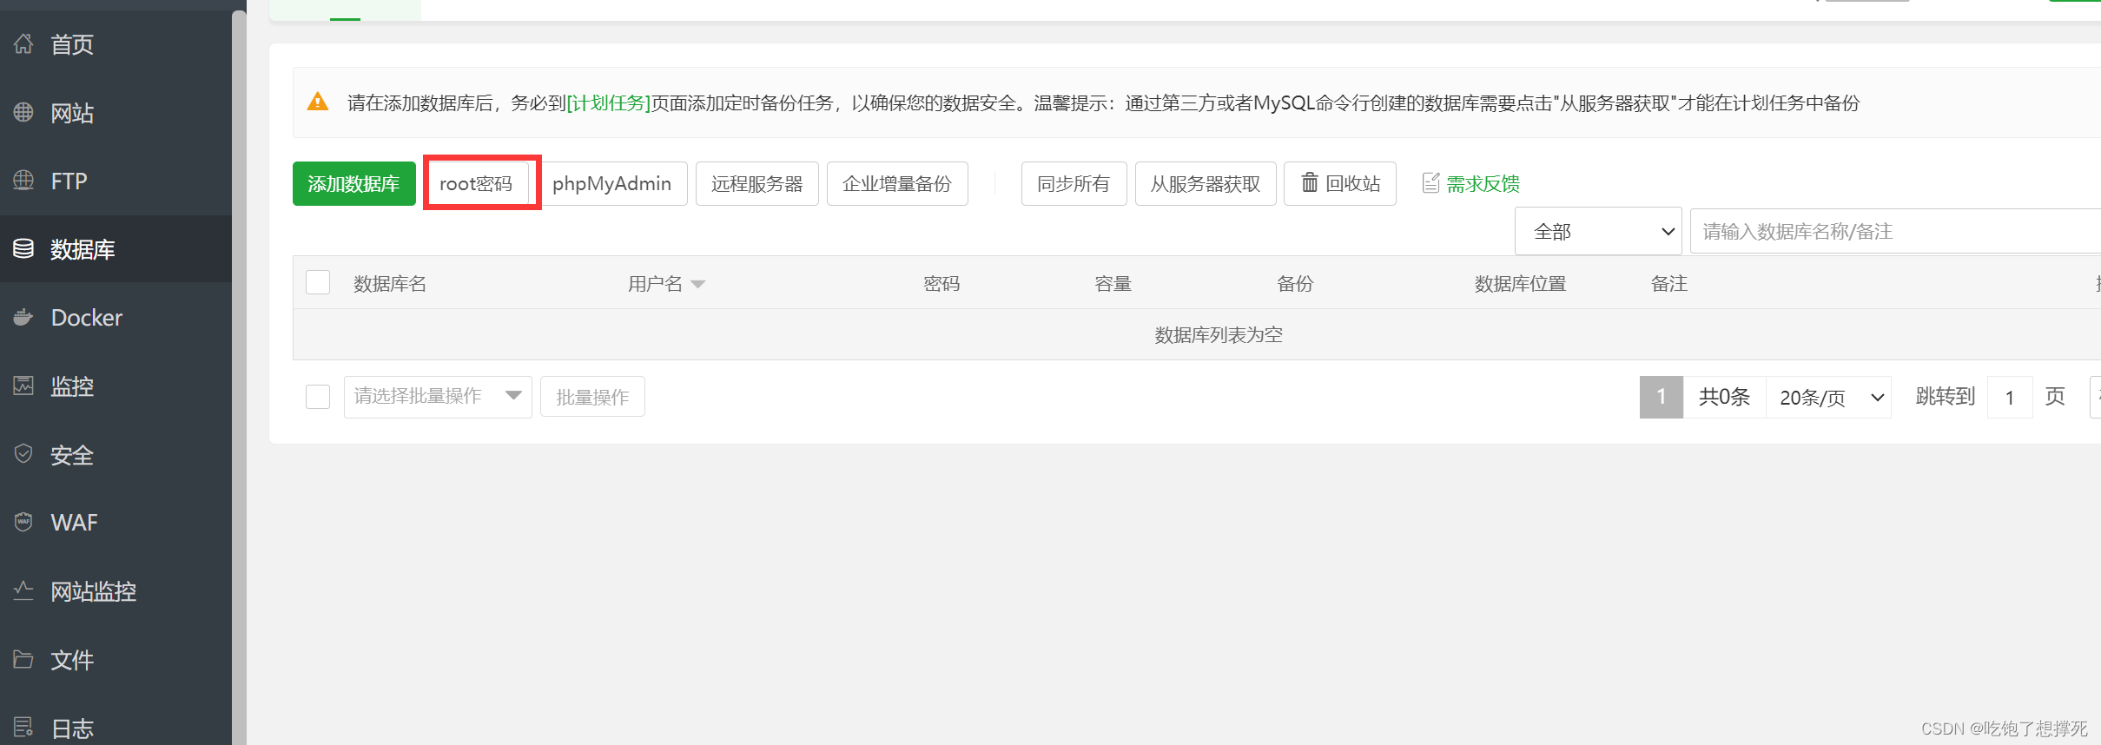Click the shield icon beside 安全

pos(23,454)
